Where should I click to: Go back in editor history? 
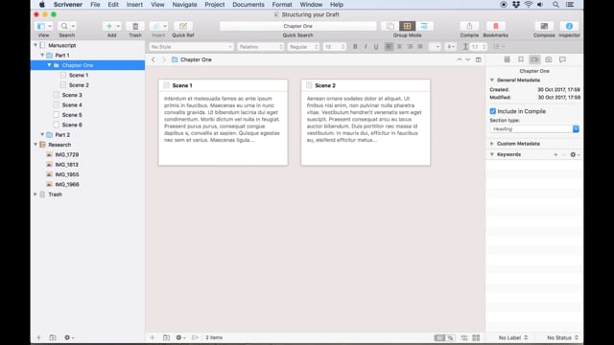coord(153,59)
